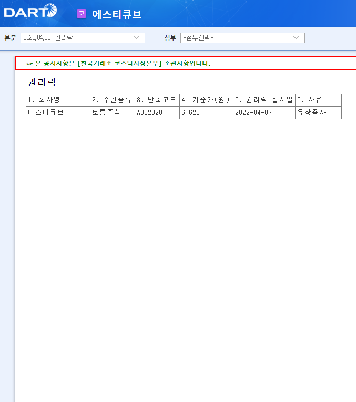Click the purple 코 KOSDAQ market badge
Screen dimensions: 356x402
point(82,14)
